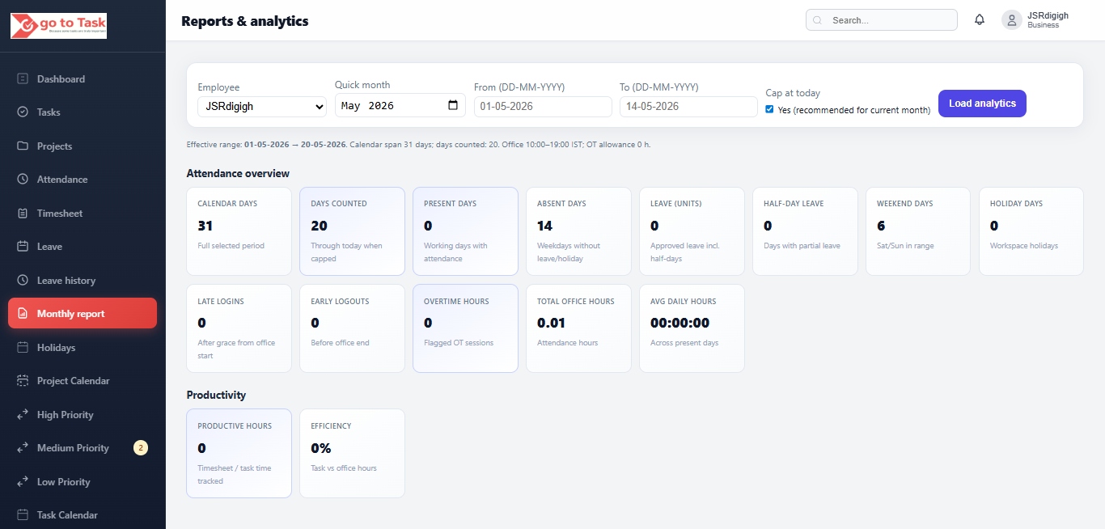This screenshot has height=529, width=1105.
Task: Click the Calendar Days card
Action: tap(239, 231)
